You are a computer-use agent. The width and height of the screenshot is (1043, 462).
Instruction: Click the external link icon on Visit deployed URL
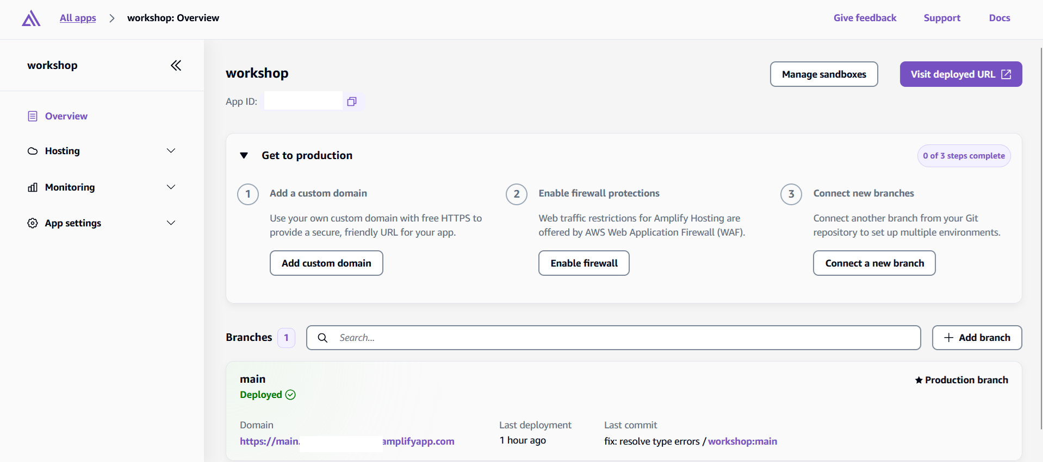click(x=1006, y=74)
